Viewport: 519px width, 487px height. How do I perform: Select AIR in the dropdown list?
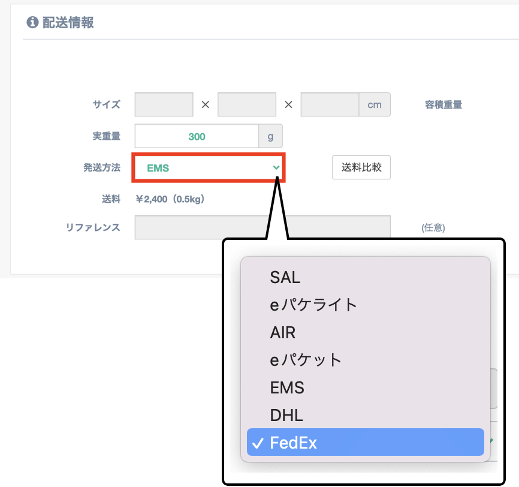(x=282, y=333)
